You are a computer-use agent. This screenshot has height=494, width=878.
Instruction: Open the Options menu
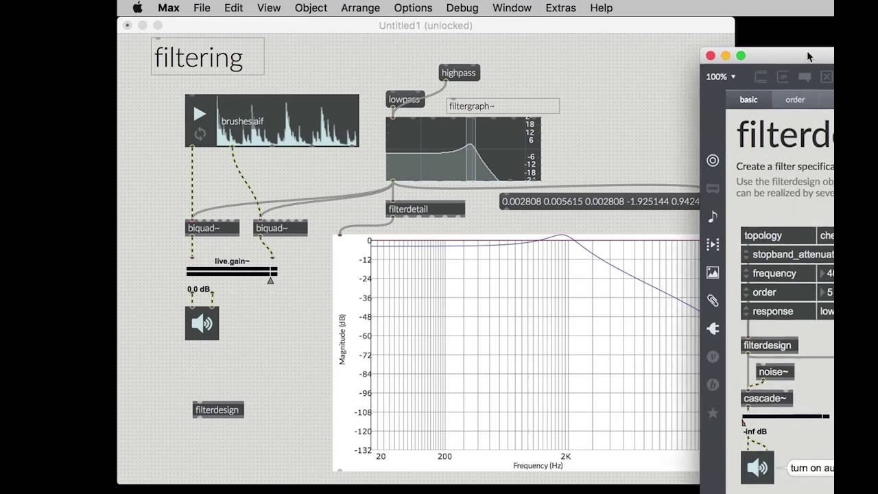point(413,8)
